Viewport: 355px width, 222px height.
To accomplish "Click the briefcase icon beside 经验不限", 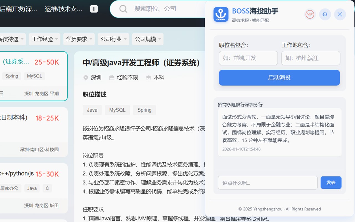I will [112, 78].
